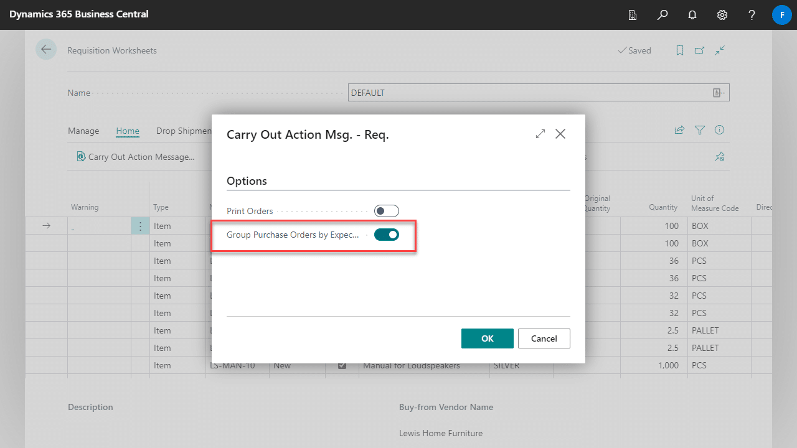
Task: Open the row options three-dot menu
Action: 140,226
